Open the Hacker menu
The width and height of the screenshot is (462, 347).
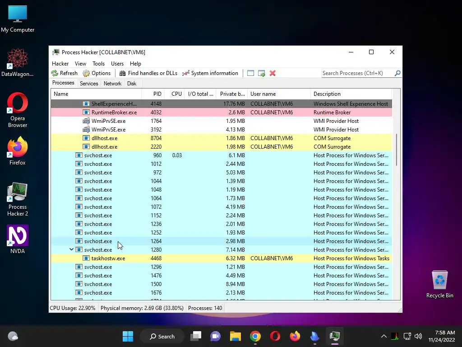pos(60,64)
